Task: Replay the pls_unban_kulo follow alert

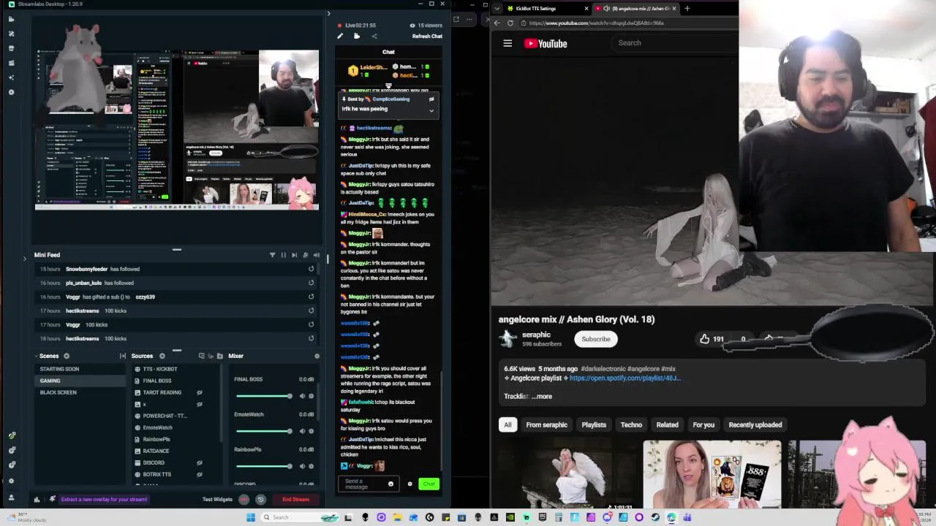Action: pyautogui.click(x=311, y=283)
